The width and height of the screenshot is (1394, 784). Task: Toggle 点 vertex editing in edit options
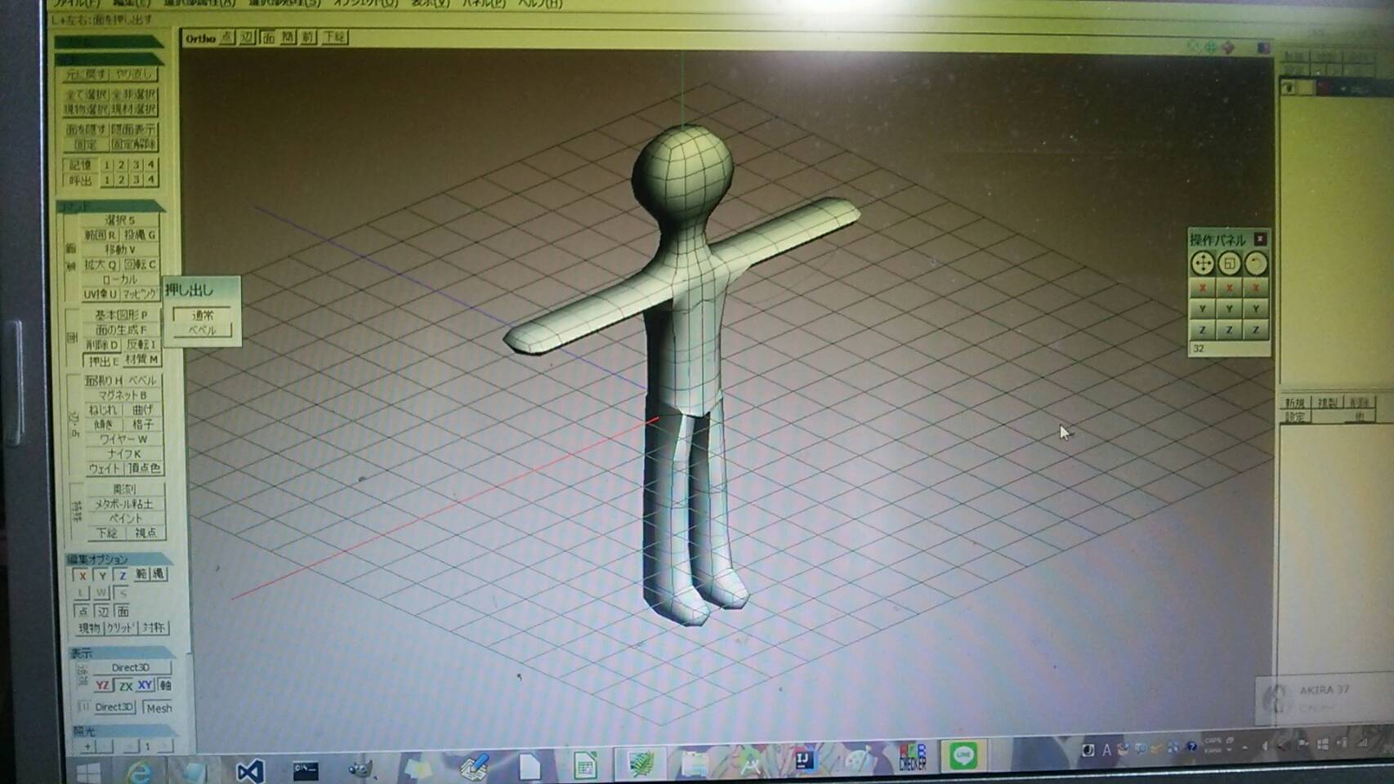tap(82, 611)
